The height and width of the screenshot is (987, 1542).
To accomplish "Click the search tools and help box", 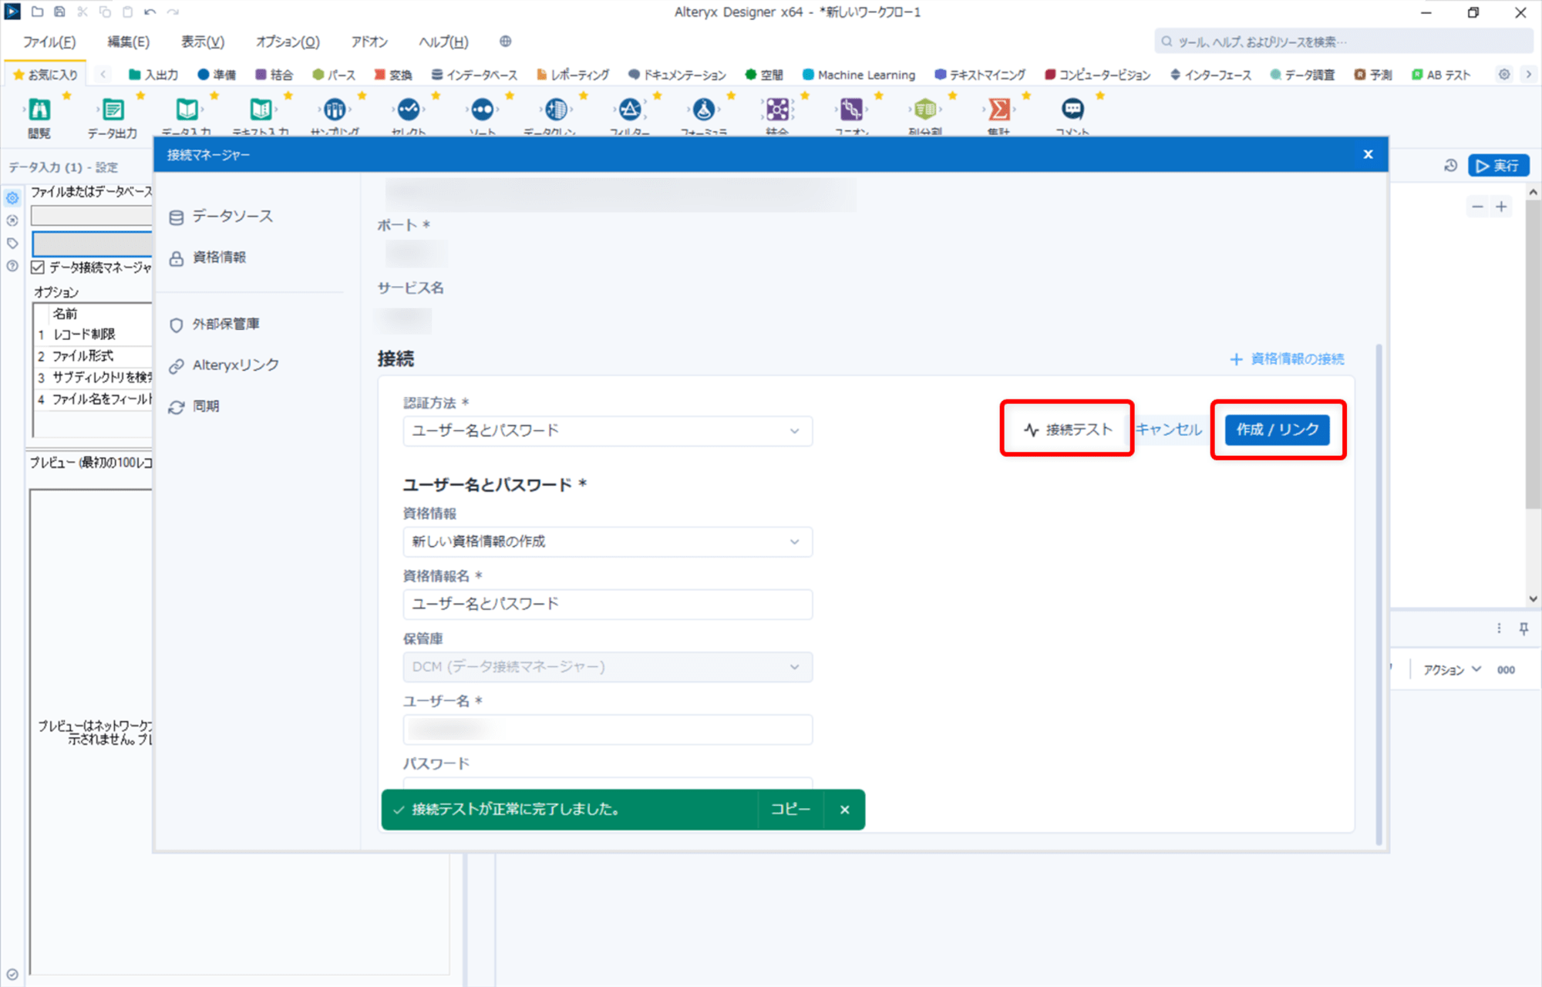I will coord(1342,42).
